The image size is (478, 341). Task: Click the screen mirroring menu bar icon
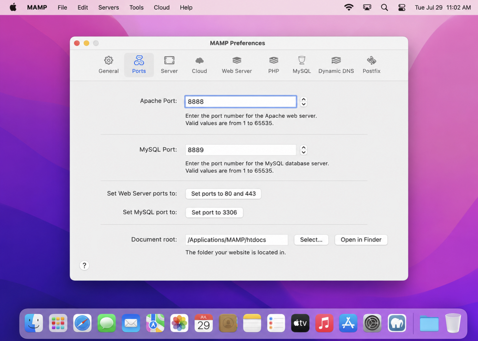(367, 7)
